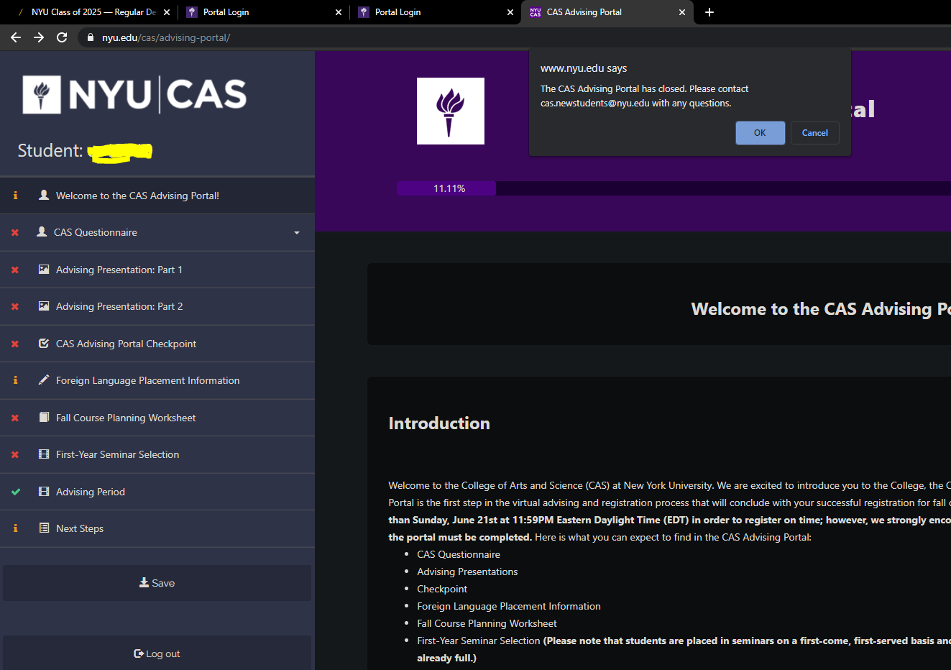Open the CAS Questionnaire section

[157, 233]
